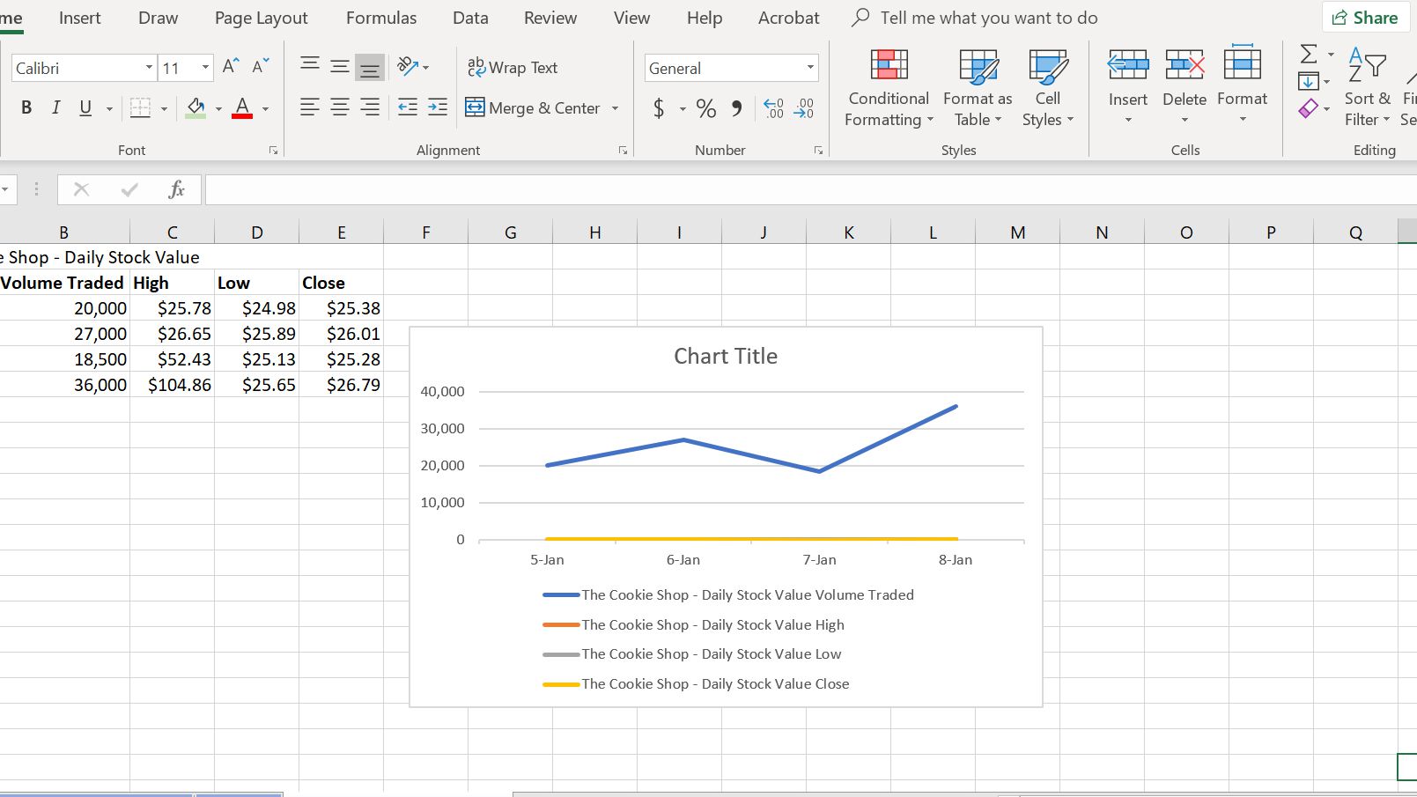The image size is (1417, 797).
Task: Apply the red Font Color
Action: pyautogui.click(x=242, y=107)
